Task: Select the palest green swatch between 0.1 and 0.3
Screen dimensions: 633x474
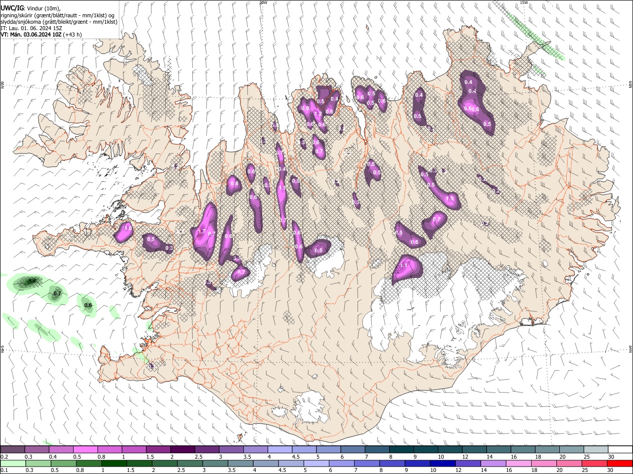Action: pyautogui.click(x=12, y=463)
